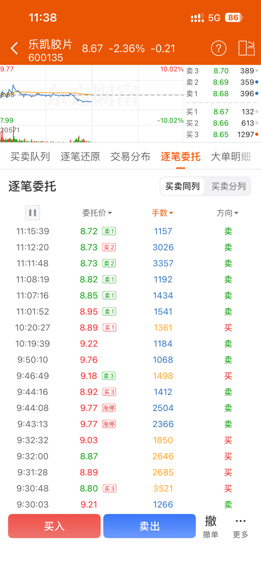Tap the 卖2 tag at 11:11:48
261x566 pixels.
tap(109, 263)
